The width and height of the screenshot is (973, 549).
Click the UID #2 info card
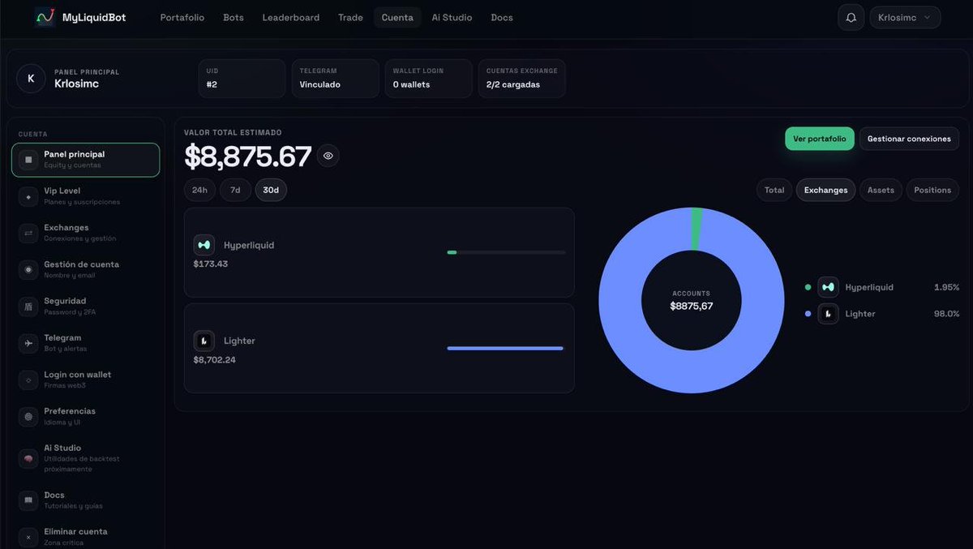242,79
